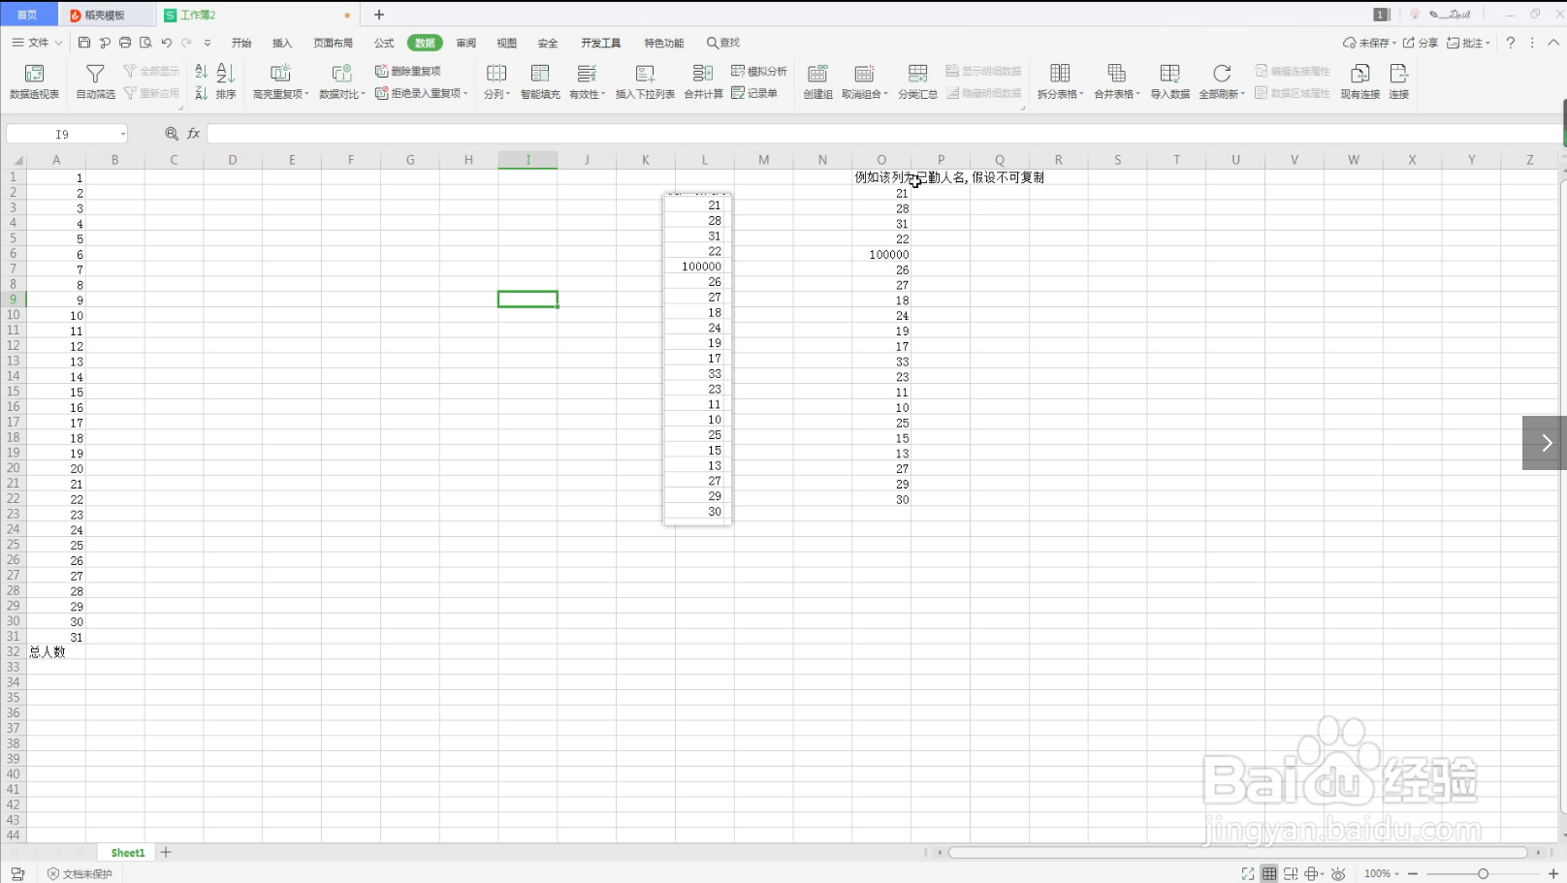Screen dimensions: 1567x883
Task: Switch to full screen view in status bar
Action: (1248, 874)
